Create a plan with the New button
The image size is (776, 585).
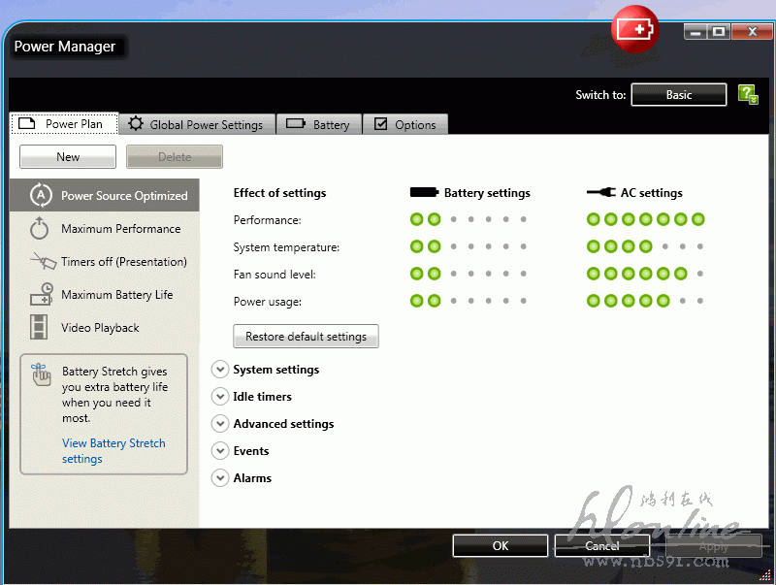(68, 157)
